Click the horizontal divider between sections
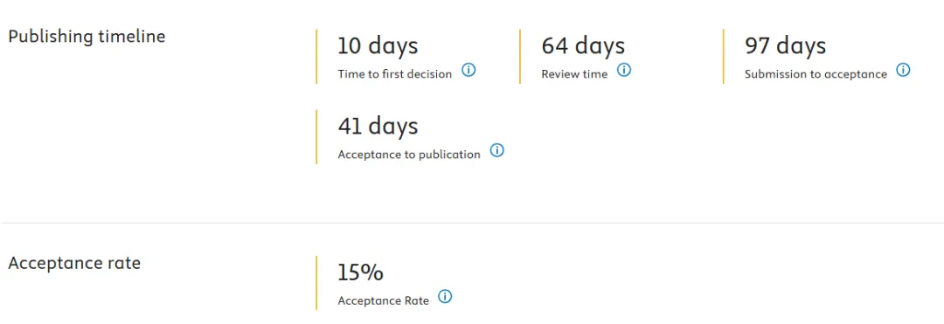The width and height of the screenshot is (944, 324). (x=472, y=223)
